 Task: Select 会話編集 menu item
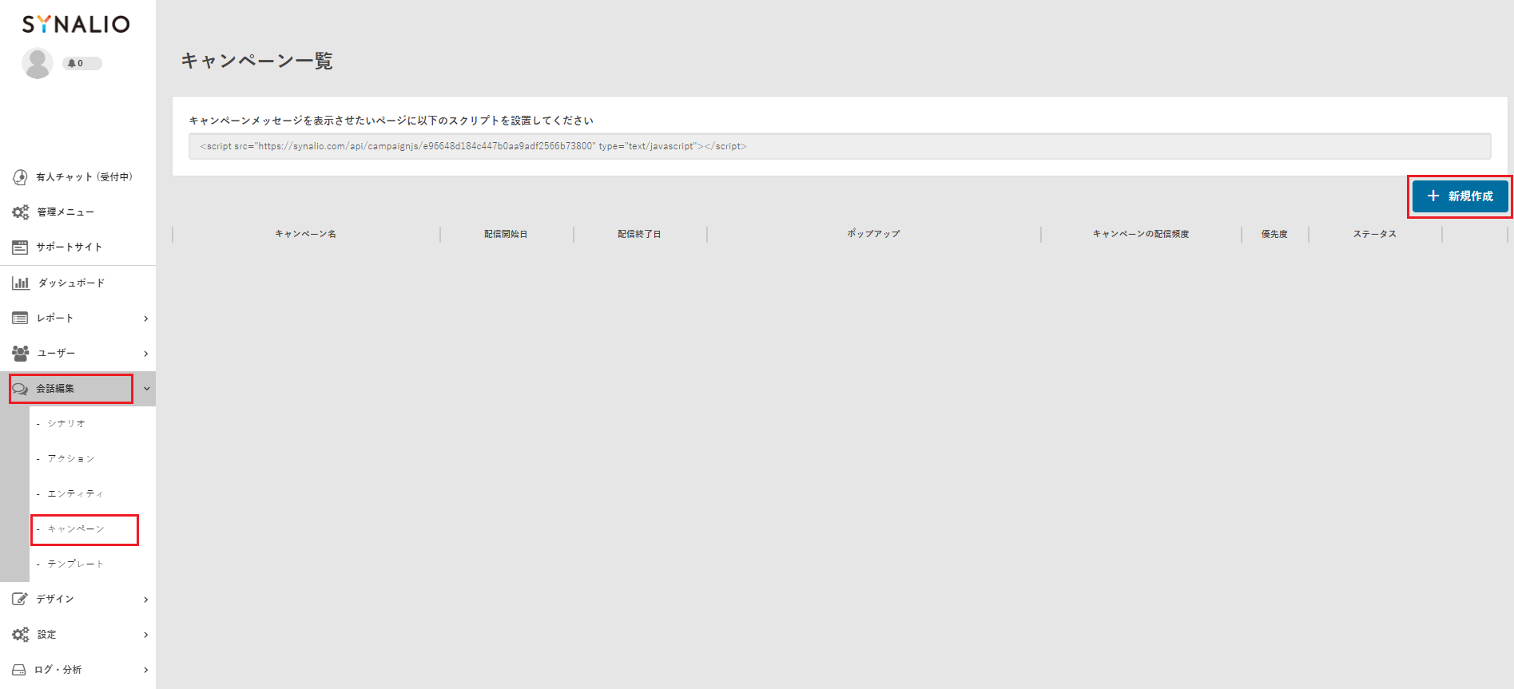point(55,389)
